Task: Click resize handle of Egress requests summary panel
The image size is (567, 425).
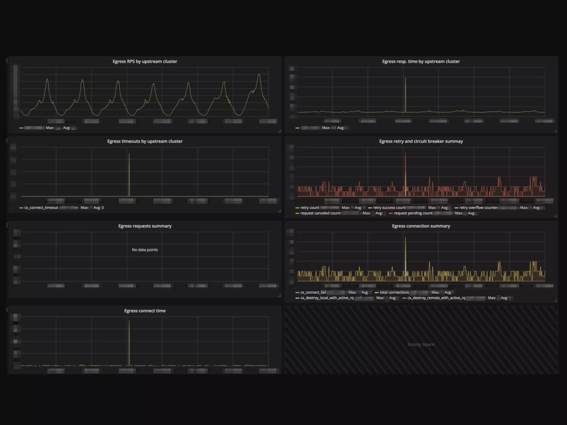Action: tap(279, 296)
